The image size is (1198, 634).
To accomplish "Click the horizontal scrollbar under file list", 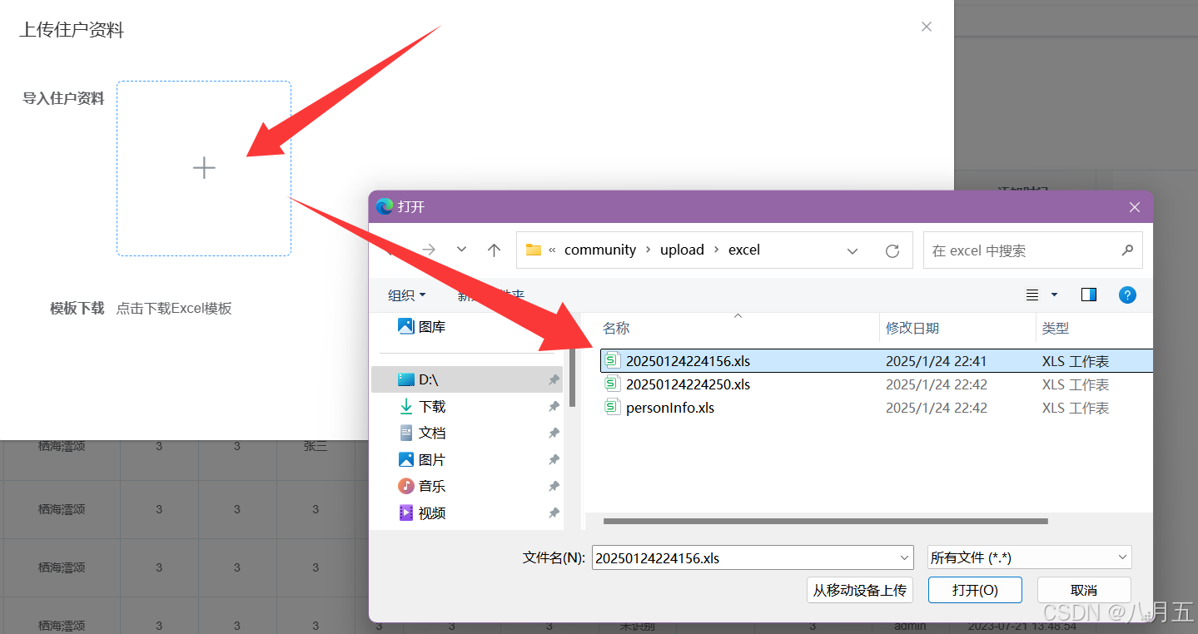I will pyautogui.click(x=825, y=522).
